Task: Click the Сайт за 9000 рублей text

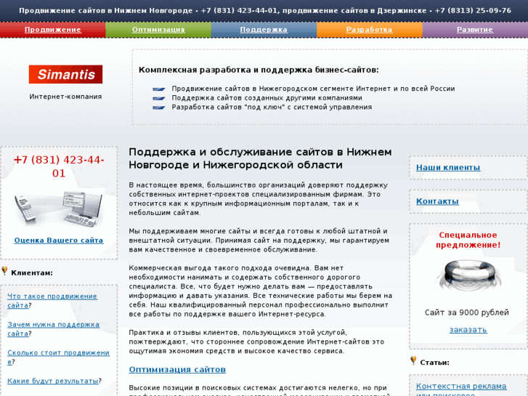Action: [467, 312]
